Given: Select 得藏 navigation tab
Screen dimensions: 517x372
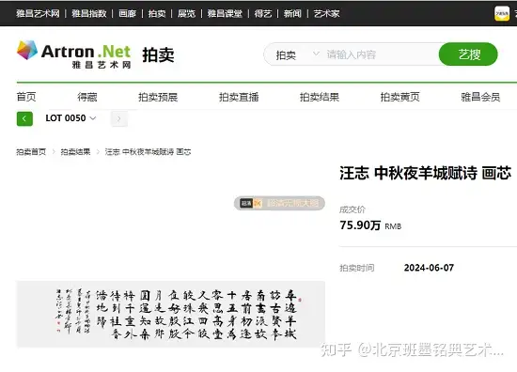Looking at the screenshot, I should pyautogui.click(x=87, y=97).
